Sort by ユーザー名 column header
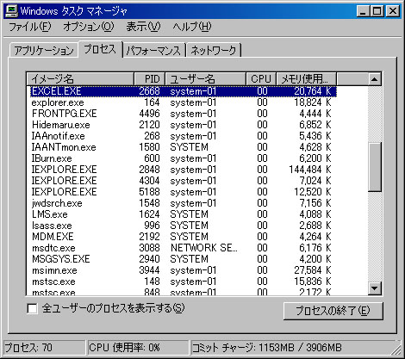 pyautogui.click(x=206, y=79)
